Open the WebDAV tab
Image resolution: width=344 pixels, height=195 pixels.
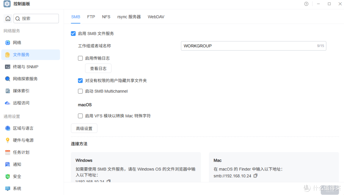(x=156, y=17)
